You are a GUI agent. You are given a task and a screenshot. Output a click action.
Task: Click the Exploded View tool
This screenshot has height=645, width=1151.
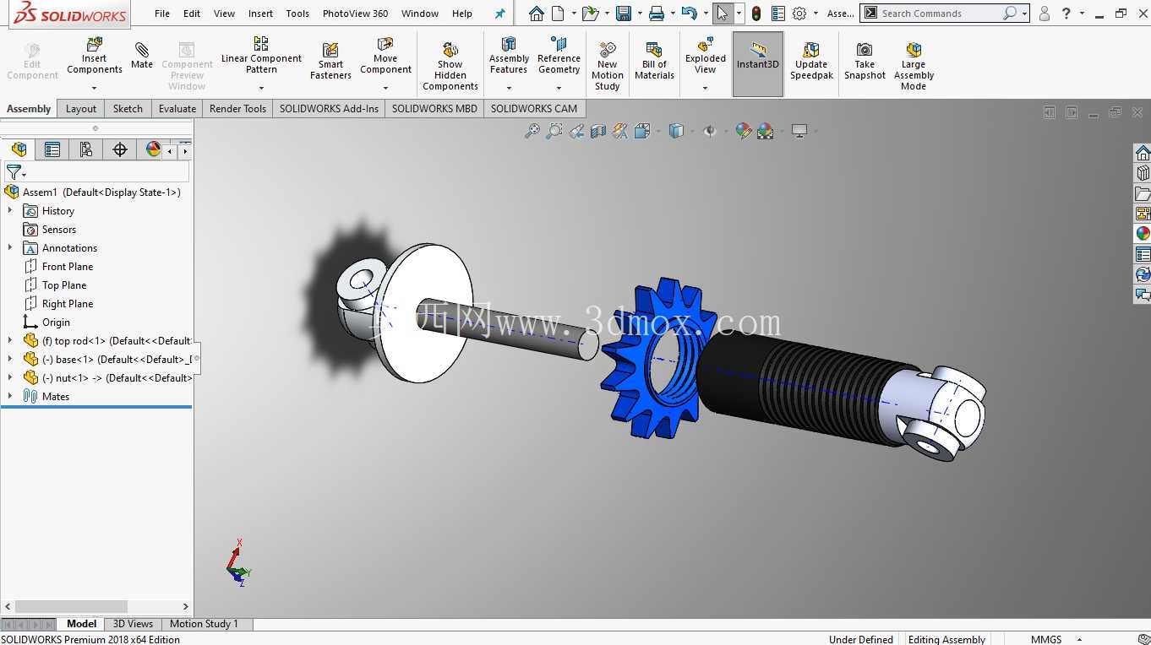coord(706,55)
